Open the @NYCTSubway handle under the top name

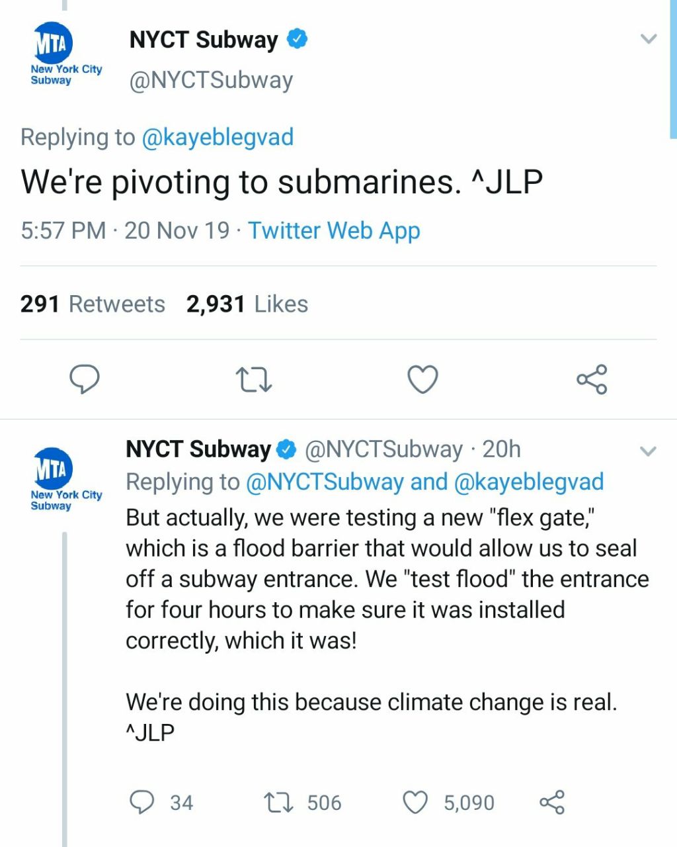(x=211, y=80)
